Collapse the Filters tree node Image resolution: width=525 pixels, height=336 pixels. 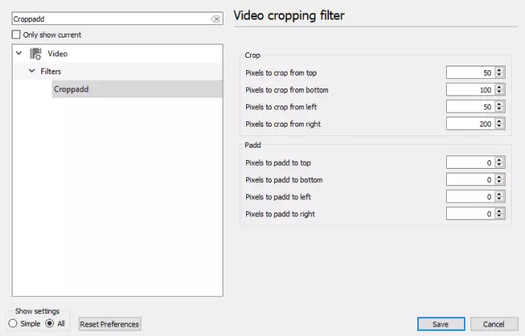point(32,71)
